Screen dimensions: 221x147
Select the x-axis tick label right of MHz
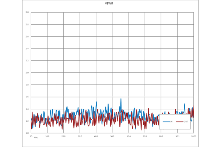pyautogui.click(x=48, y=138)
